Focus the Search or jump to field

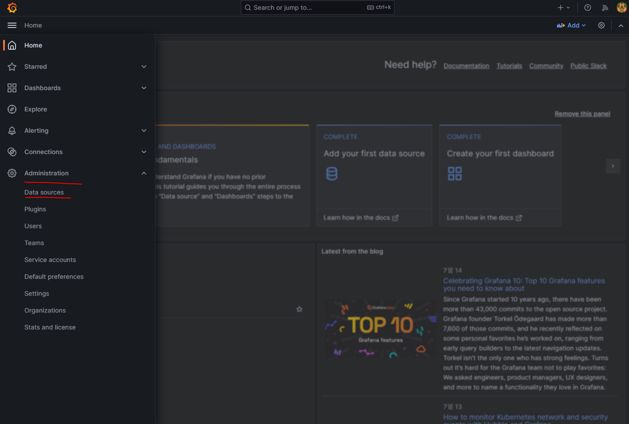point(318,8)
